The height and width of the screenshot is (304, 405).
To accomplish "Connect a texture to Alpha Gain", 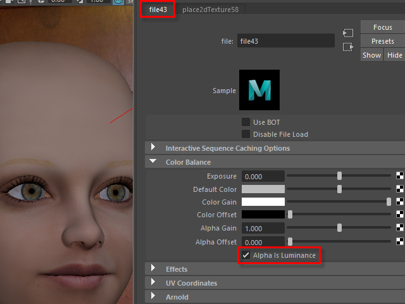I will (400, 228).
